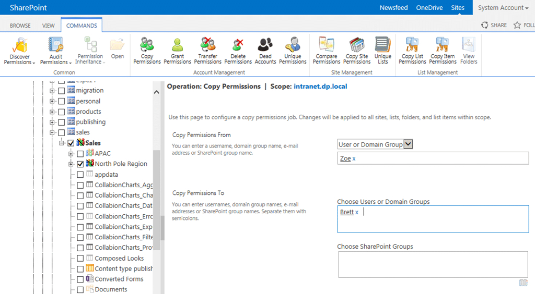Click the Converted Forms list icon

pos(90,279)
